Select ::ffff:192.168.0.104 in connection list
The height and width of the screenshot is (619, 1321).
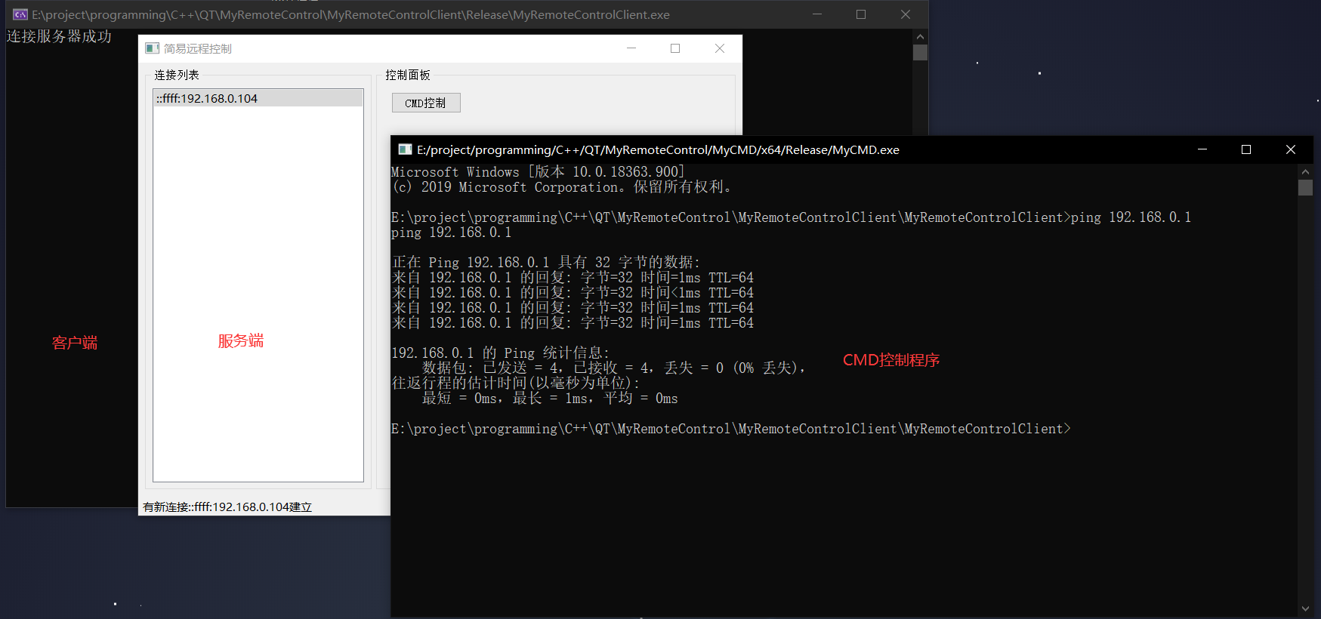click(x=258, y=98)
